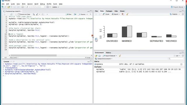Click the document outline icon
Screen dimensions: 187x105
[91, 14]
